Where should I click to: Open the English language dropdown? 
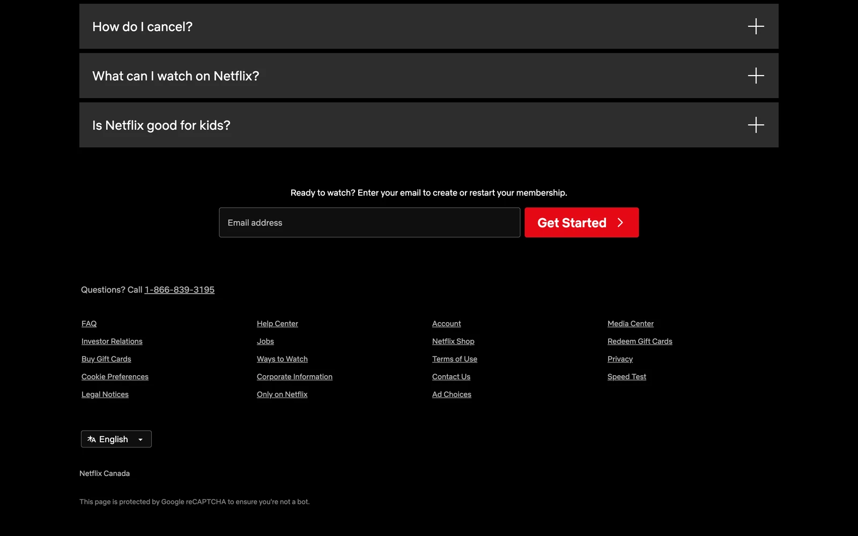[x=116, y=439]
